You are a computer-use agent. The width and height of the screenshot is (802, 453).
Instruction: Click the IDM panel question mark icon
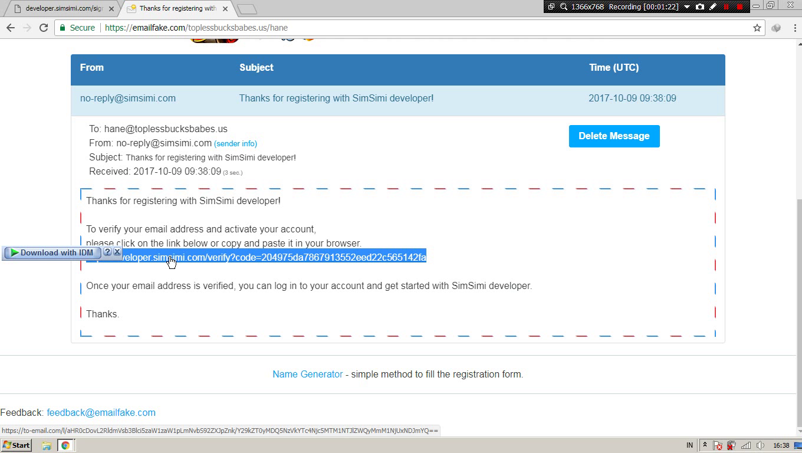coord(107,252)
